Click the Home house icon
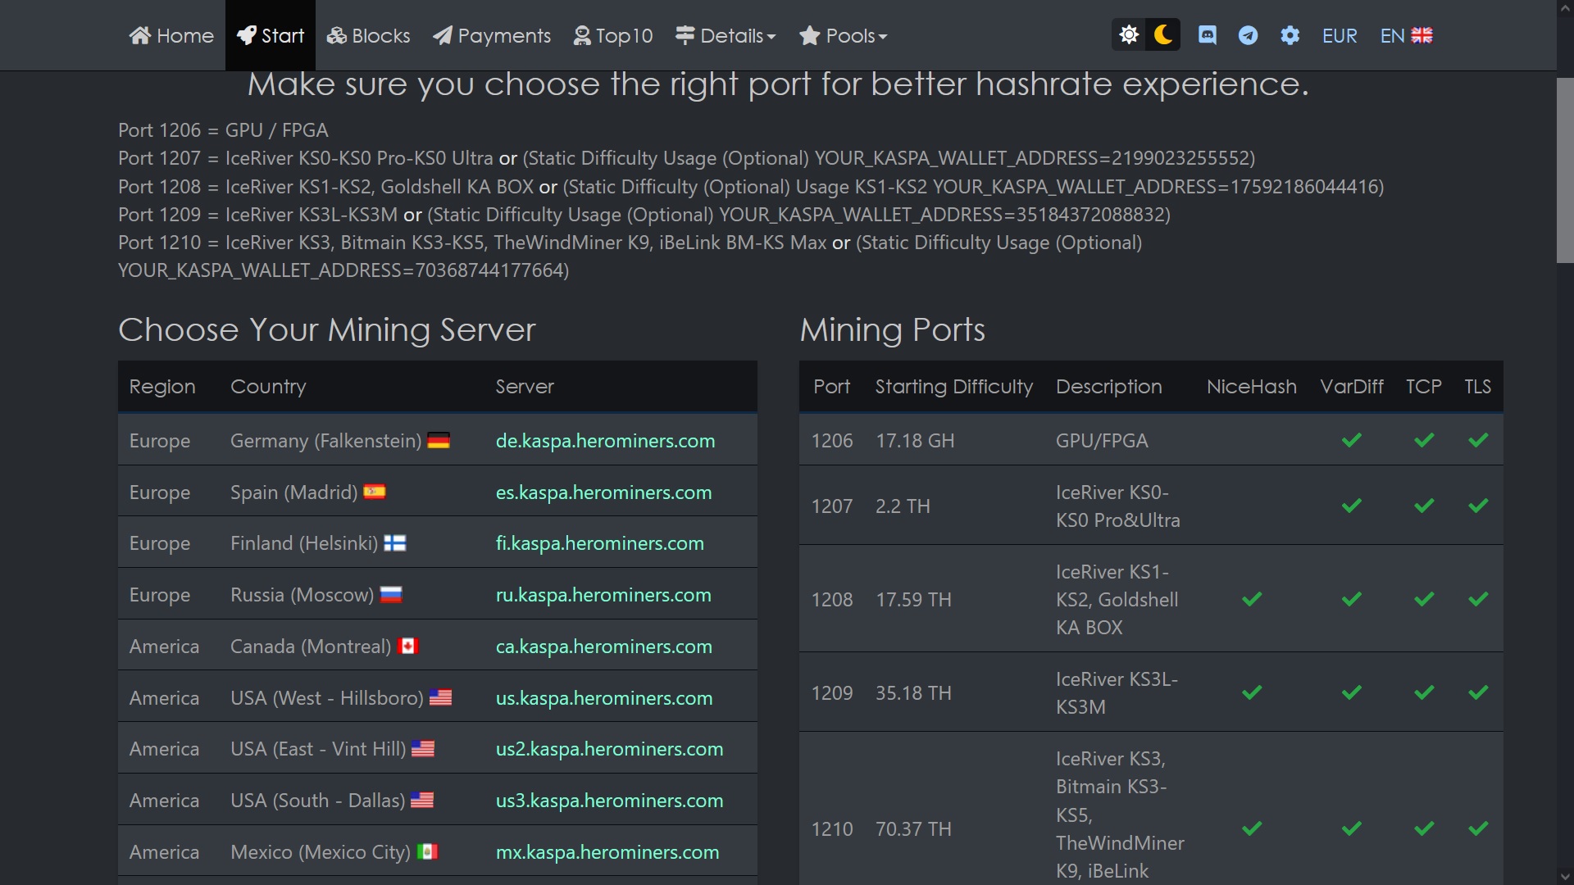The image size is (1574, 885). pyautogui.click(x=140, y=35)
